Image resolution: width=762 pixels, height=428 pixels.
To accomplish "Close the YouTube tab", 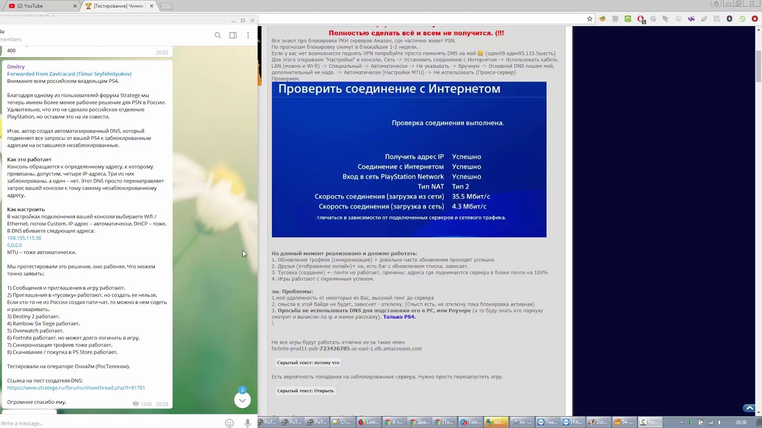I will pos(75,6).
